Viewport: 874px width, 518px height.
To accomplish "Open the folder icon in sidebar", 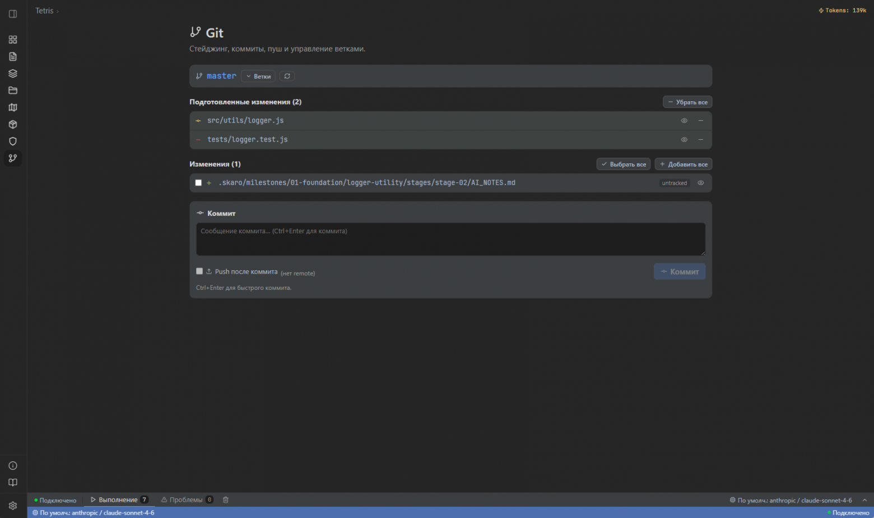I will tap(13, 91).
